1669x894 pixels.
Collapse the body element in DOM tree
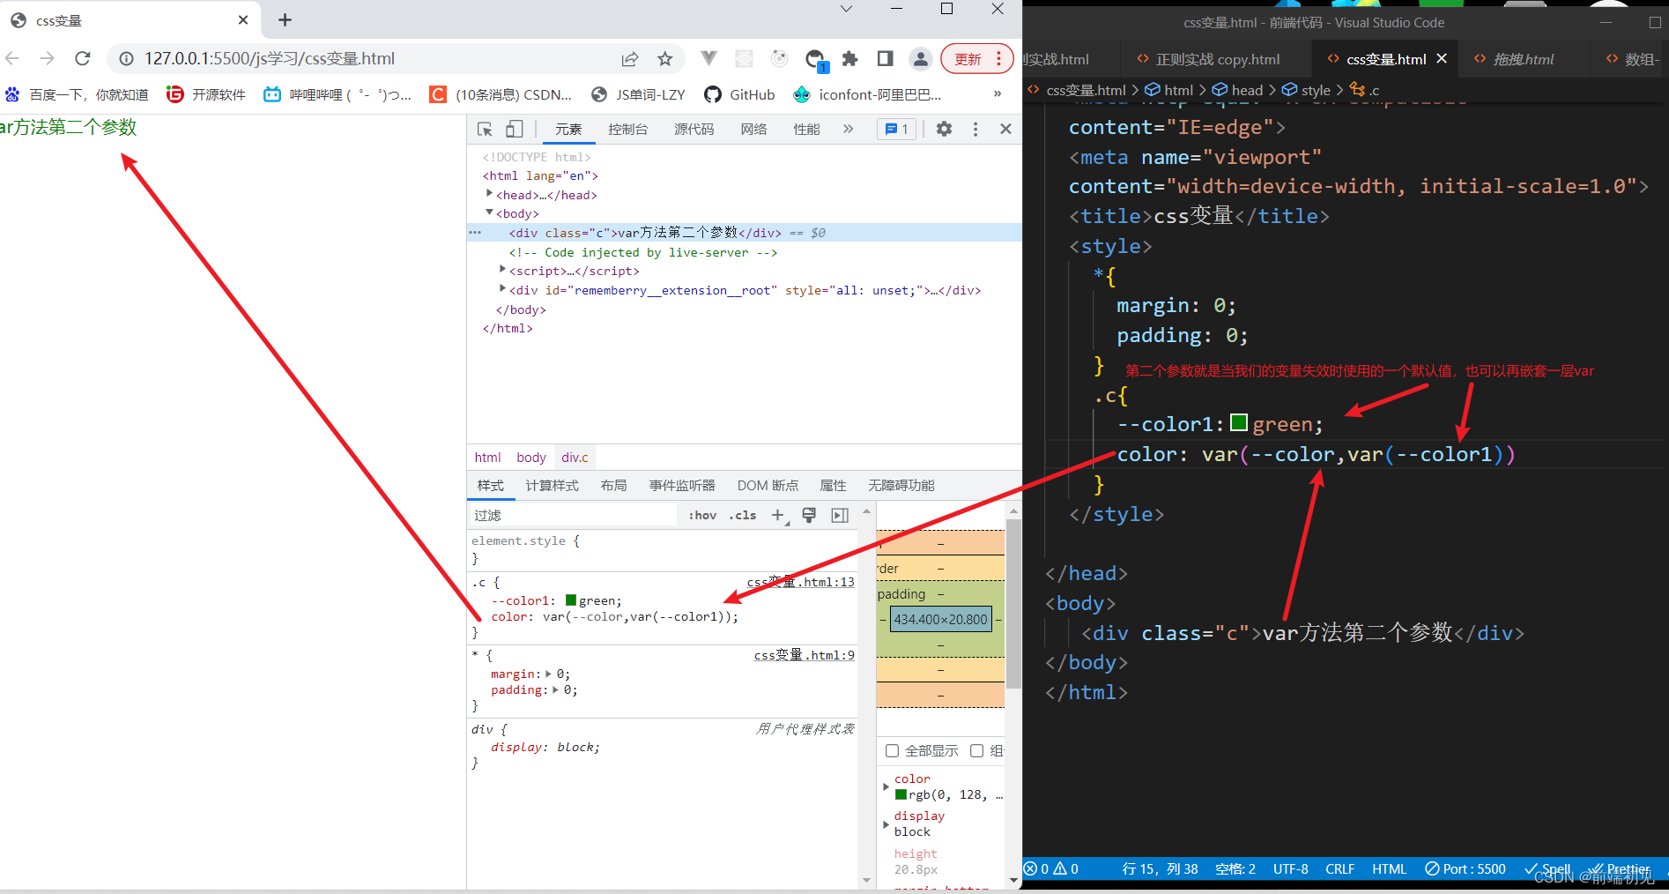pos(489,212)
